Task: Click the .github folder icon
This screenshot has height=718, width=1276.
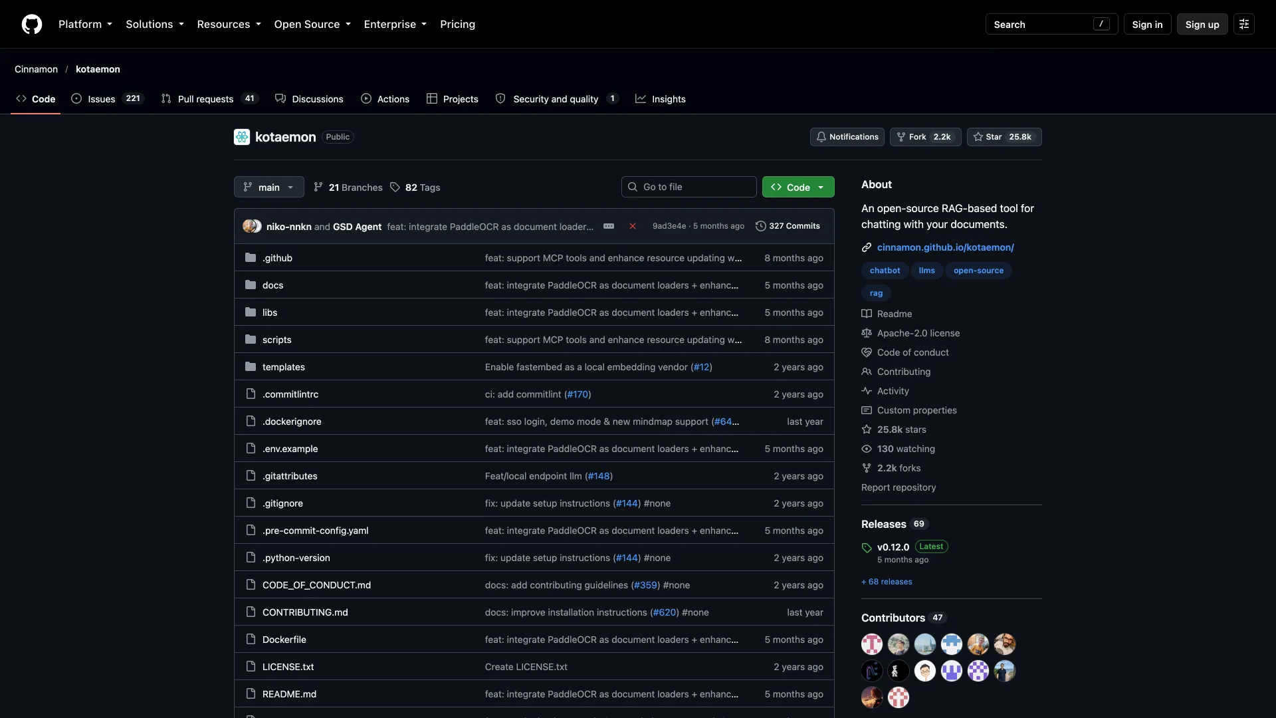Action: tap(251, 258)
